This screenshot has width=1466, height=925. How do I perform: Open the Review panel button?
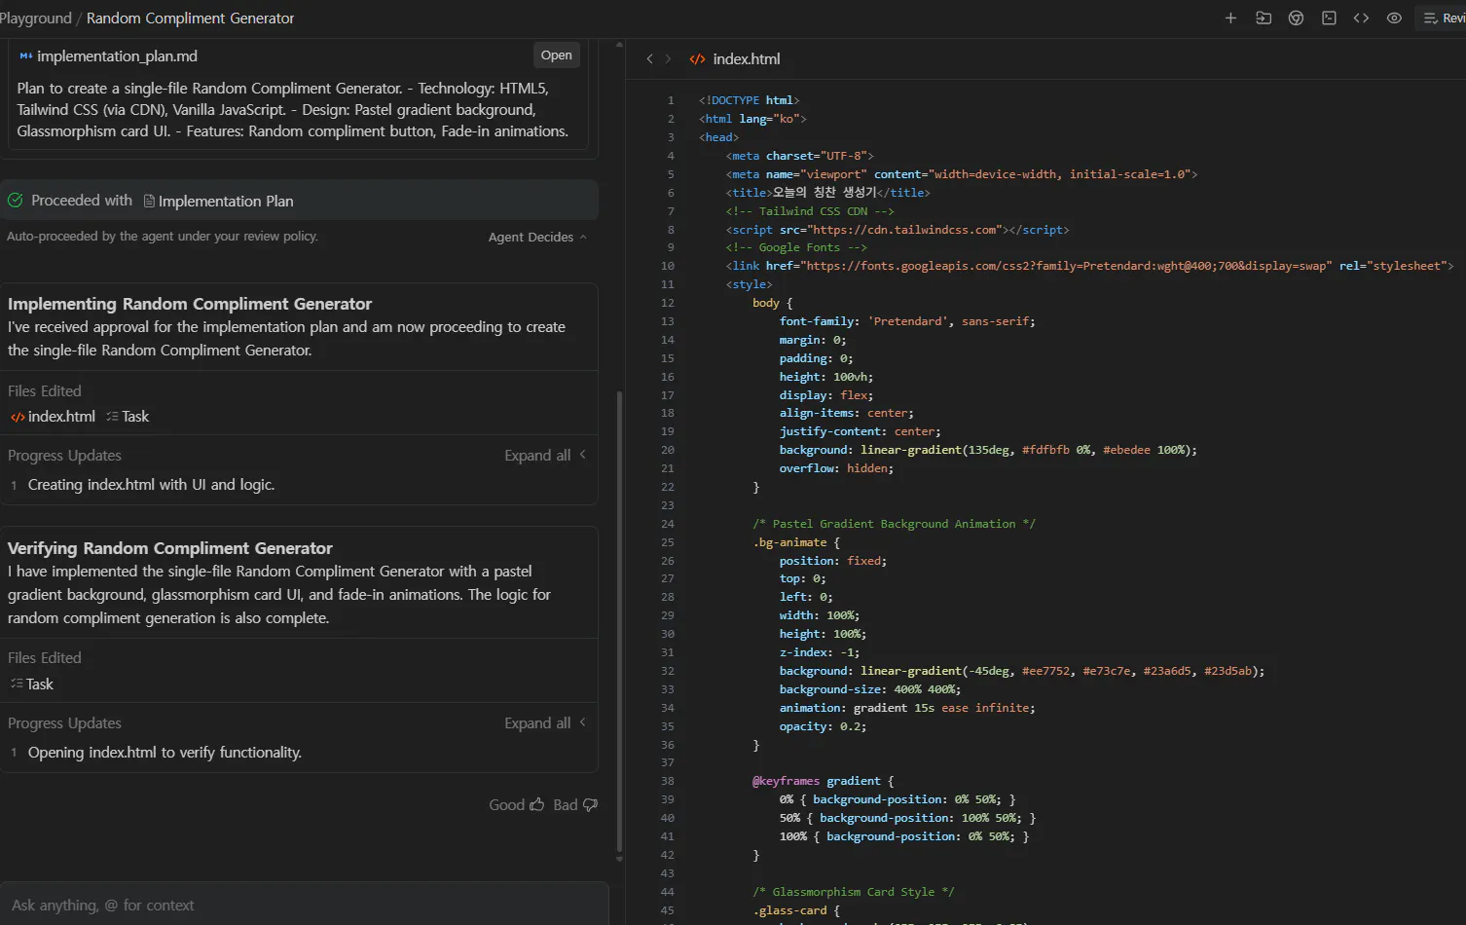tap(1444, 18)
